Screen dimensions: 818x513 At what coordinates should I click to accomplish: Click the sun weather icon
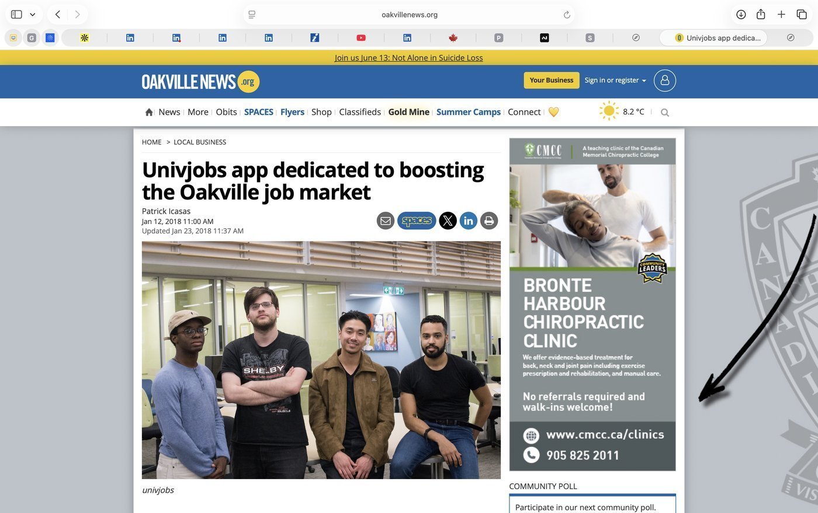pos(609,111)
